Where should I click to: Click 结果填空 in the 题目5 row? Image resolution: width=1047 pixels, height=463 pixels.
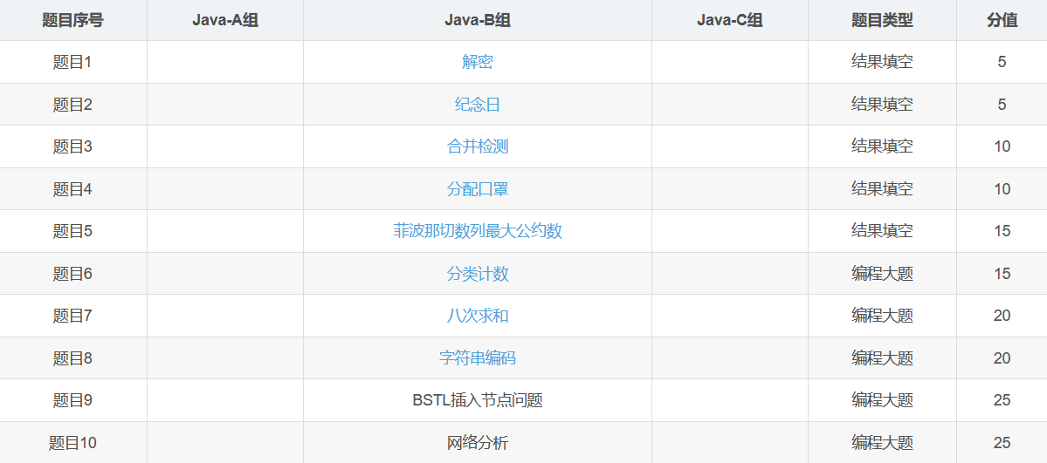[882, 231]
